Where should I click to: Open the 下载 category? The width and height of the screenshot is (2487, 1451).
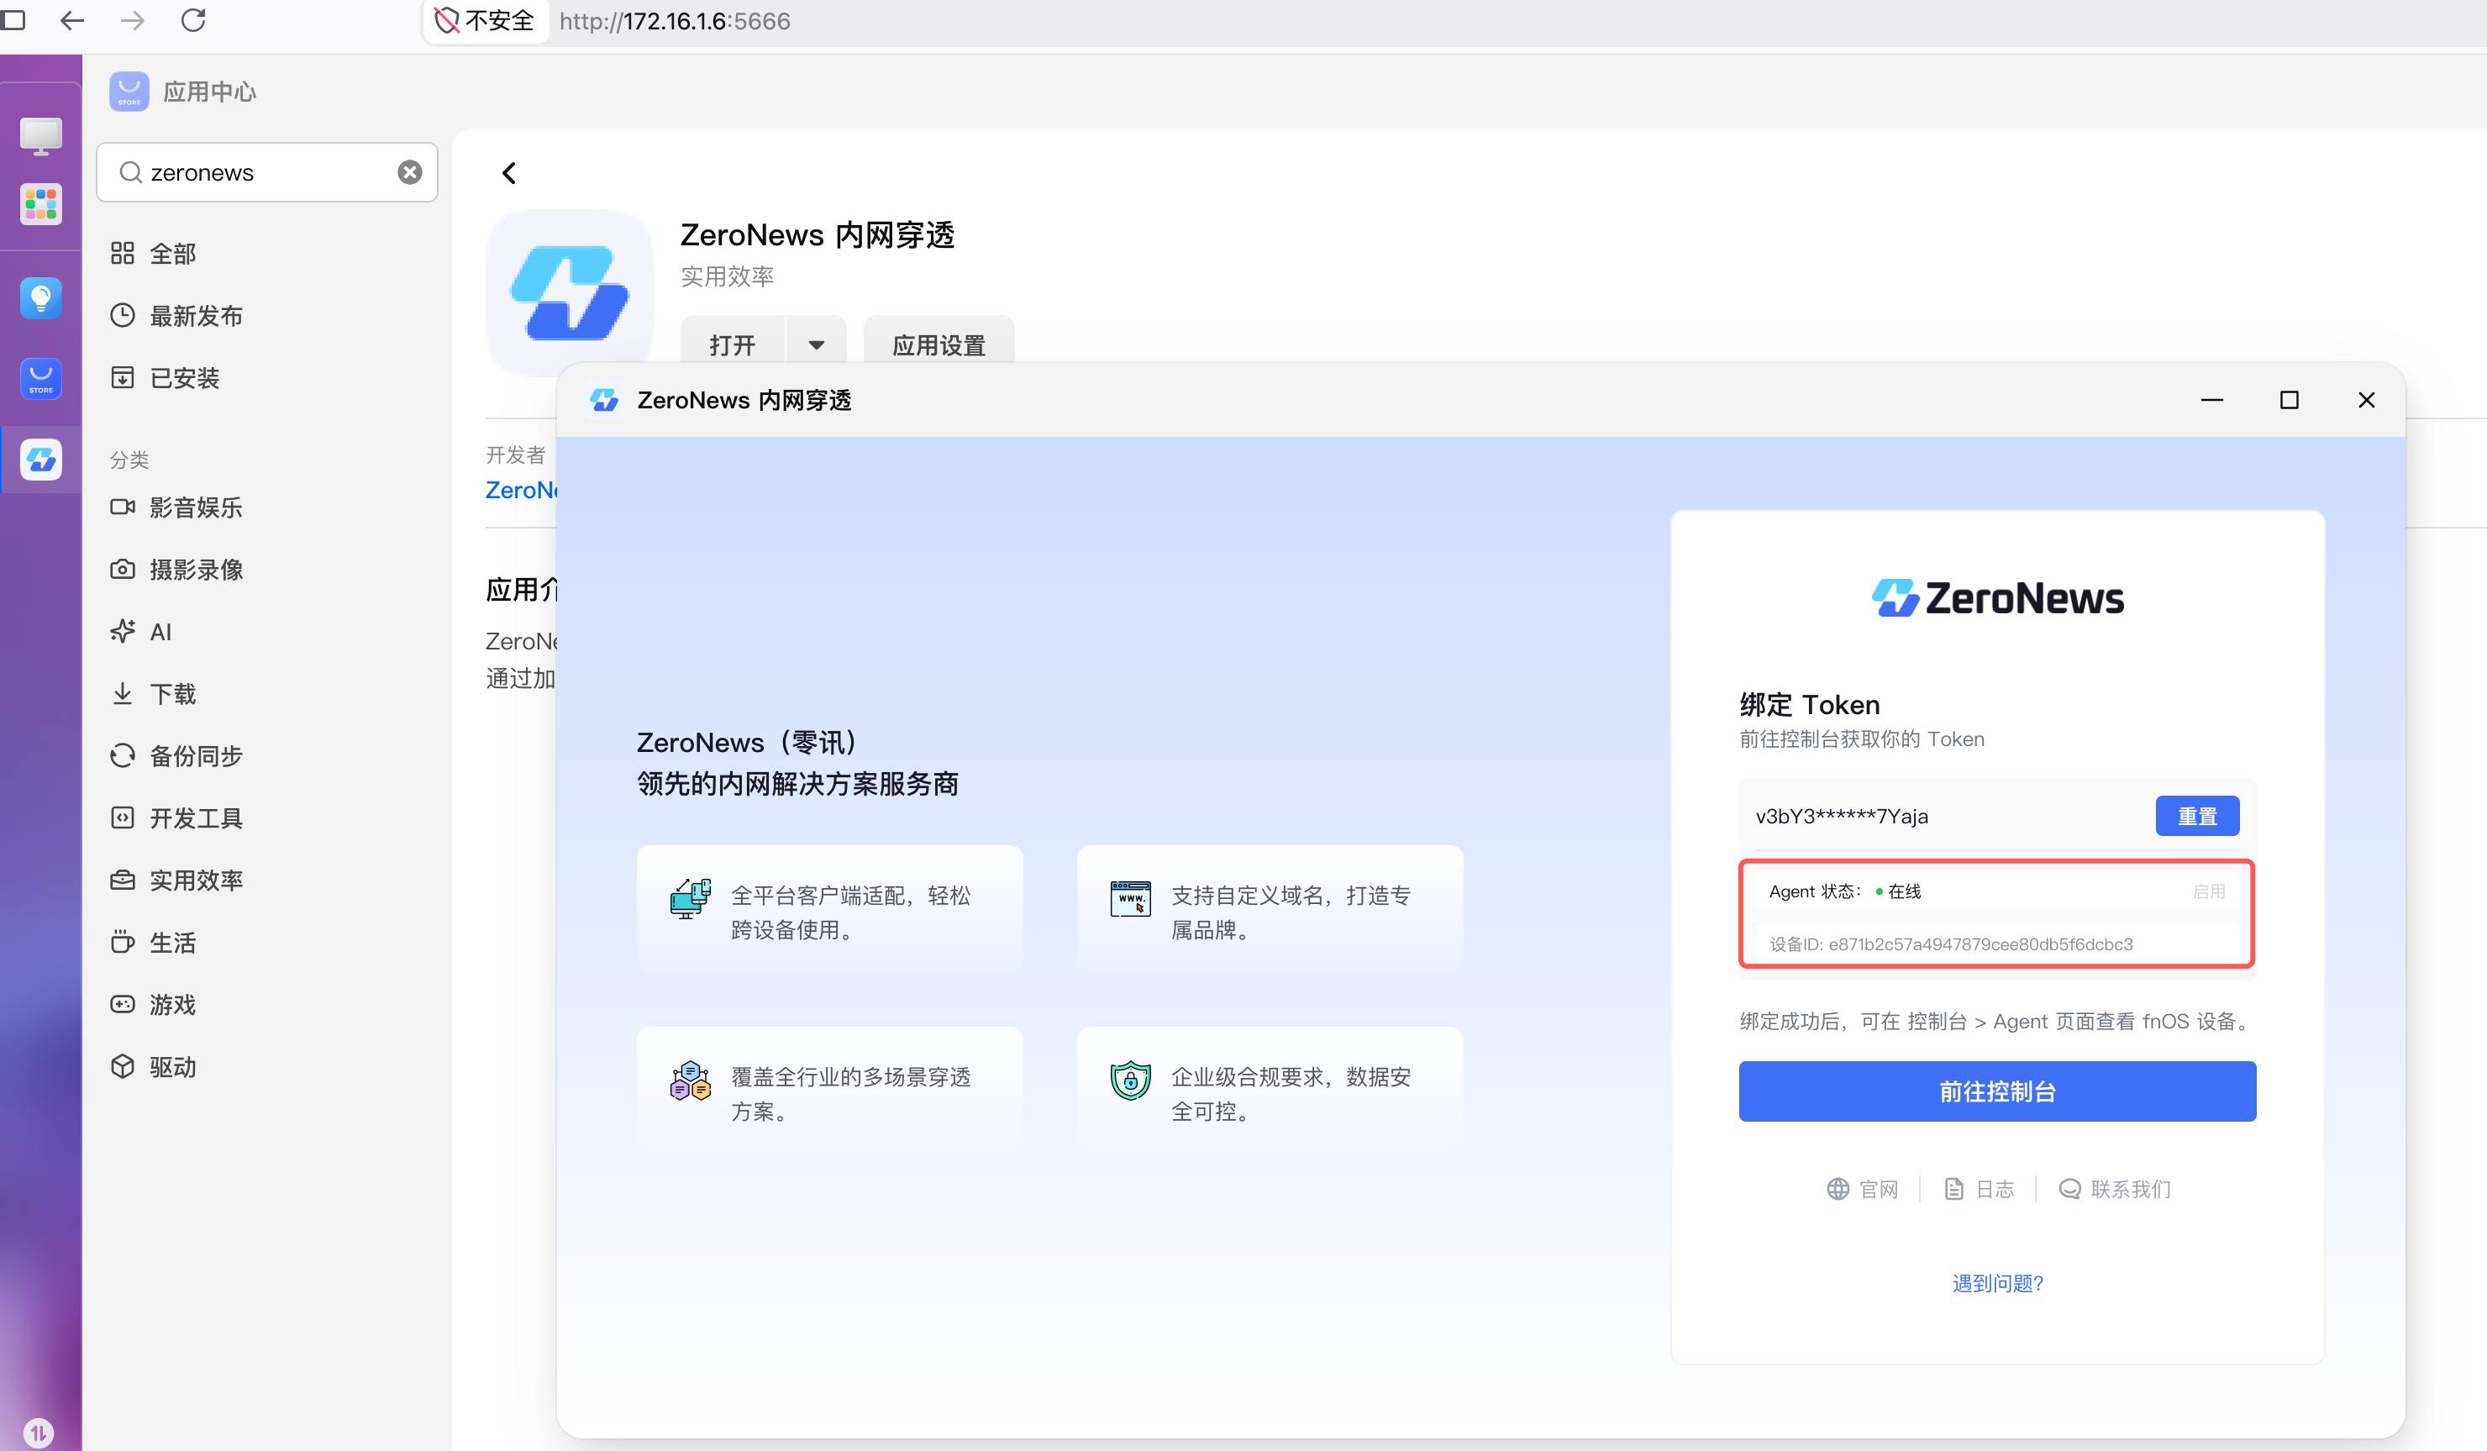point(154,694)
